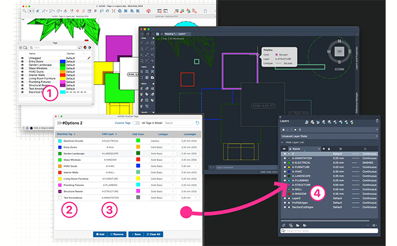Click the refresh icon in toCAD Custom Tags
Screen dimensions: 397x246
point(197,123)
